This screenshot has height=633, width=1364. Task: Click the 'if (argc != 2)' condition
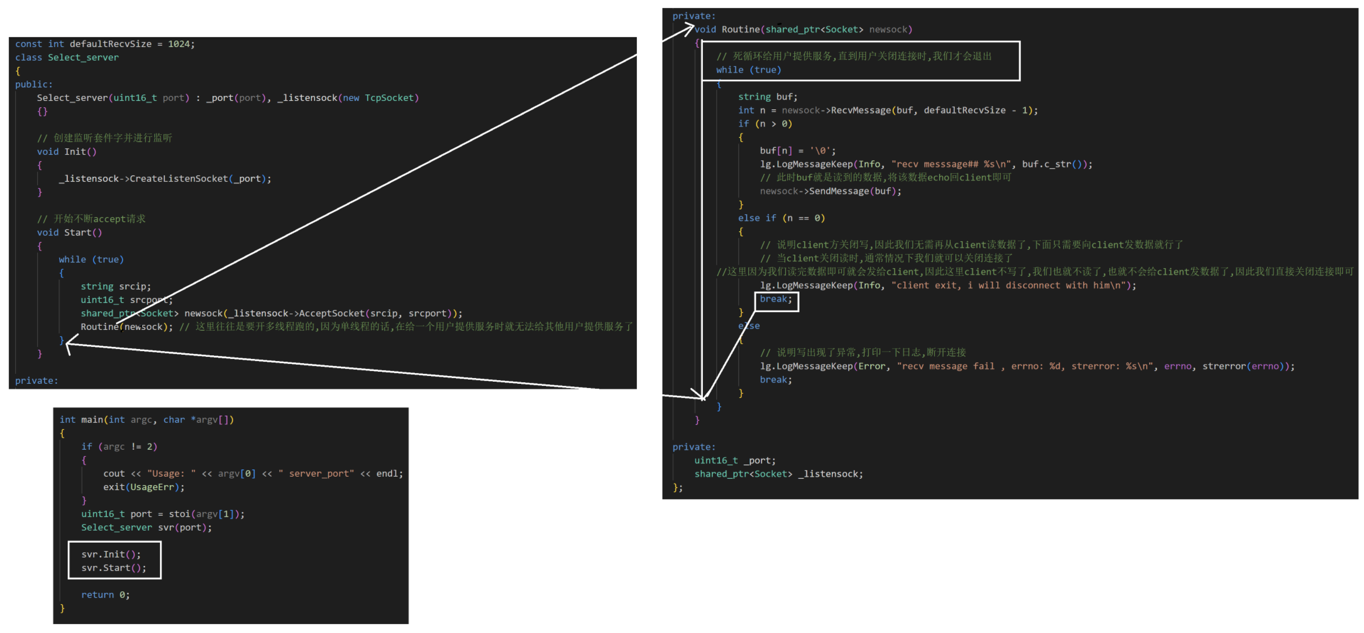coord(119,447)
